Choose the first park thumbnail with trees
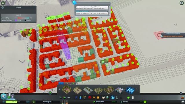185x104 pixels. pos(67,90)
